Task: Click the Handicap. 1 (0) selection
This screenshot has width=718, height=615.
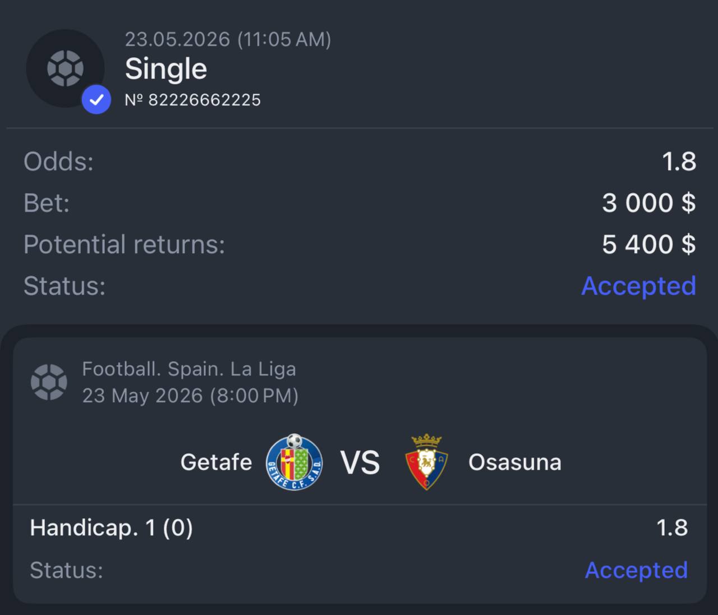Action: coord(111,528)
